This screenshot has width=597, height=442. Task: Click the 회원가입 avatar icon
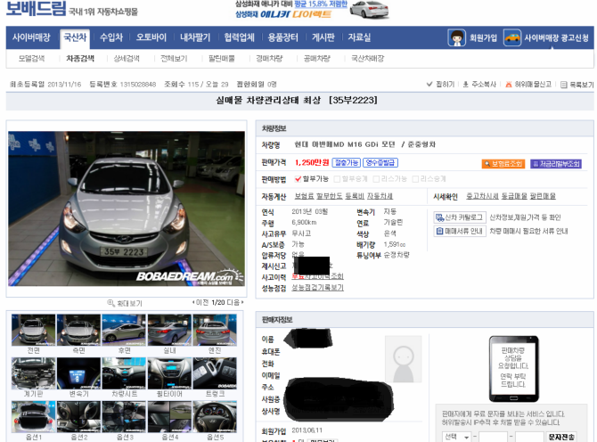456,37
